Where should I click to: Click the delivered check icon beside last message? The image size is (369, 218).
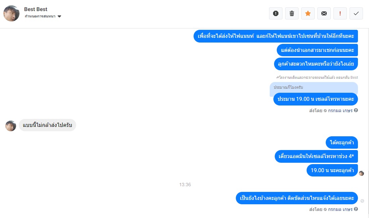[x=362, y=201]
